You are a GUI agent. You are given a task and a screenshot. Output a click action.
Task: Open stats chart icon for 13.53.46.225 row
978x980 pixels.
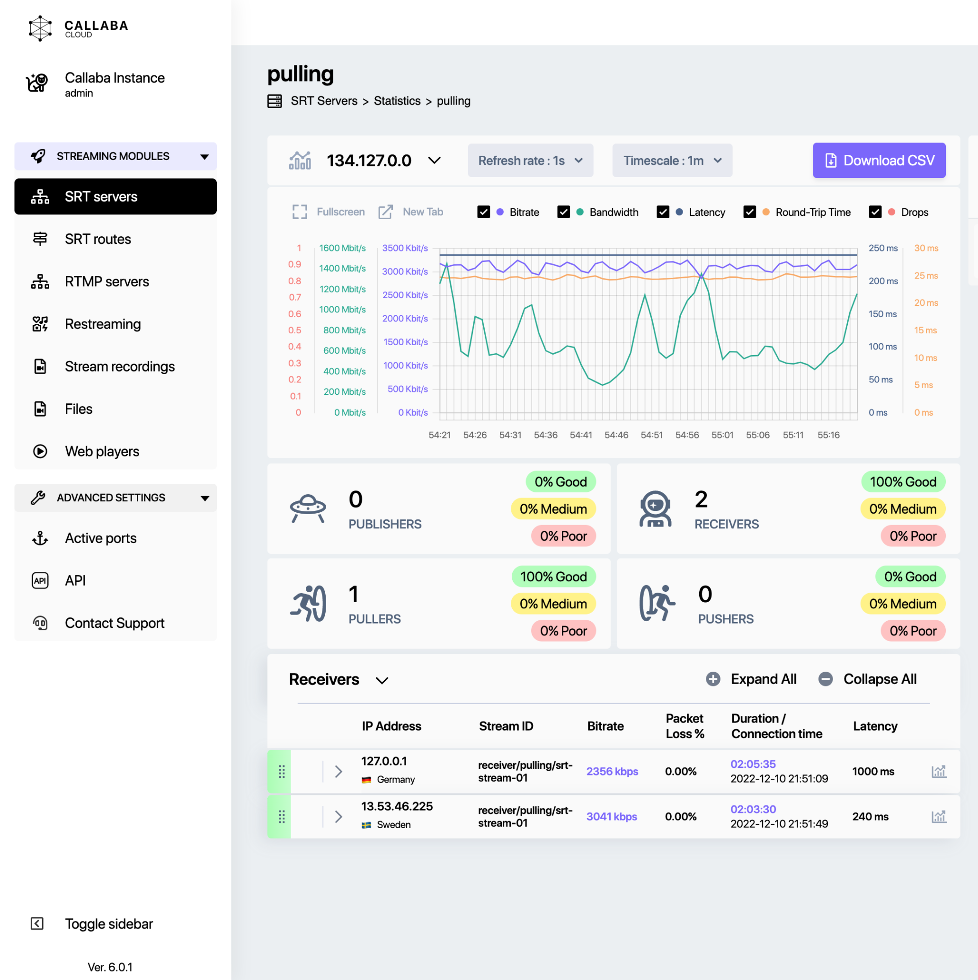pos(939,817)
